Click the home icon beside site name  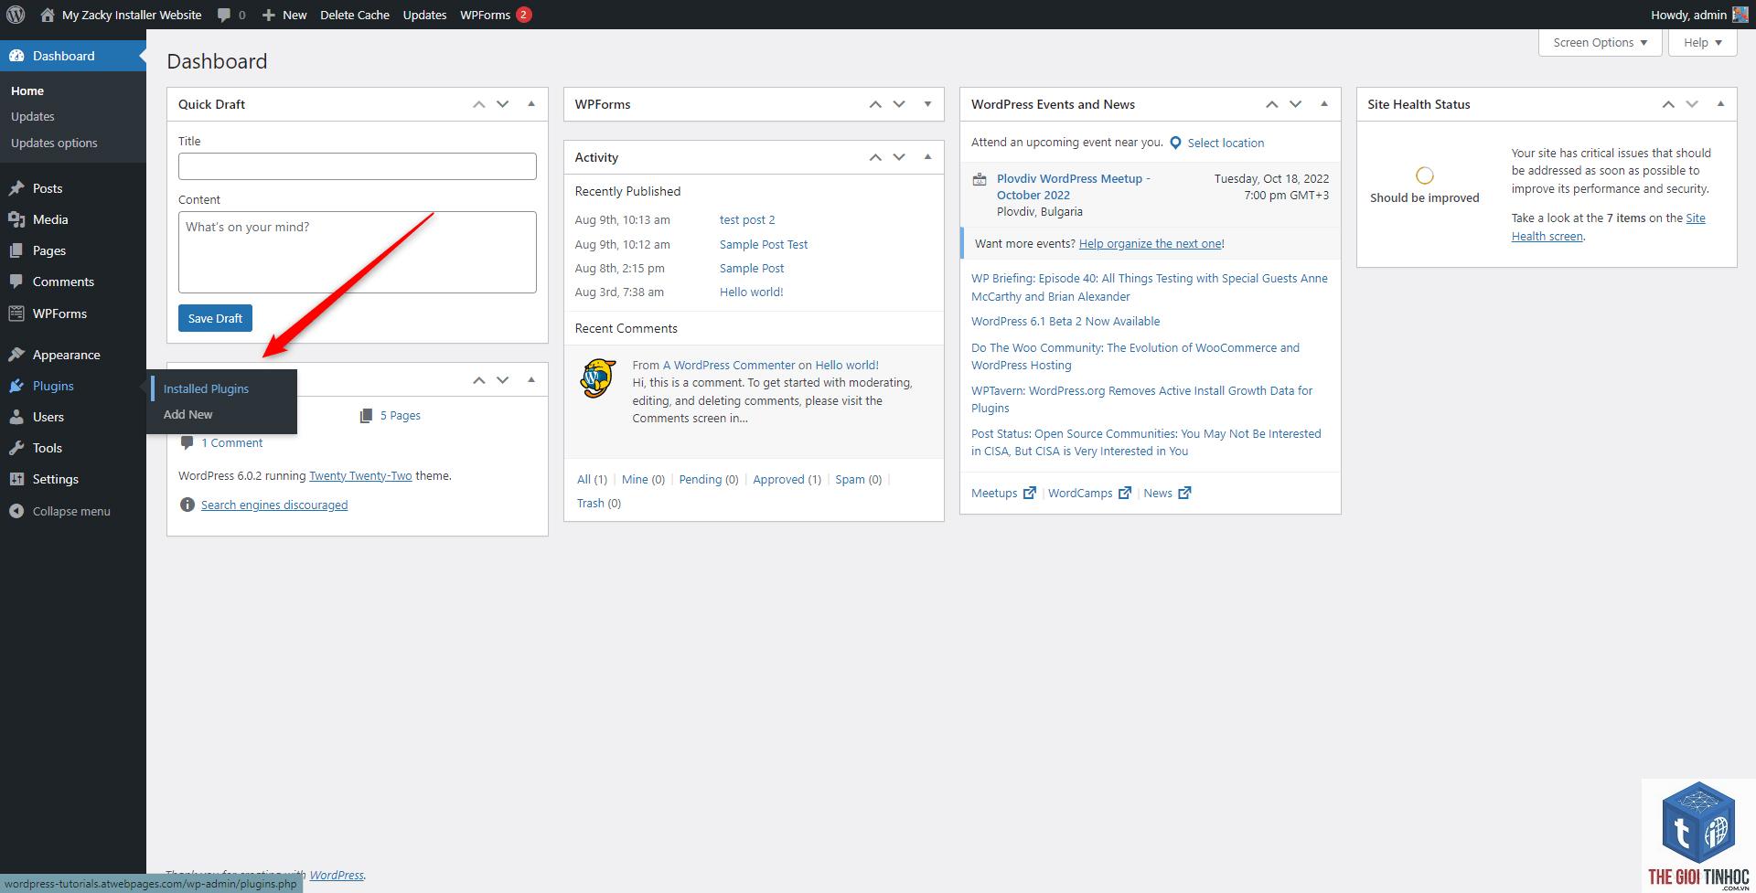(x=48, y=15)
